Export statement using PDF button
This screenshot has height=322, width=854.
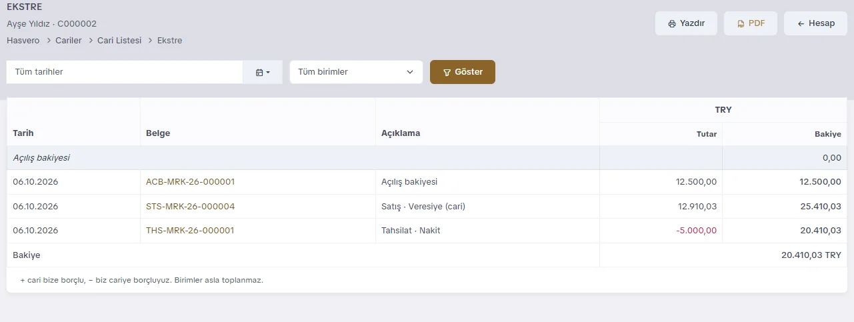pos(751,23)
